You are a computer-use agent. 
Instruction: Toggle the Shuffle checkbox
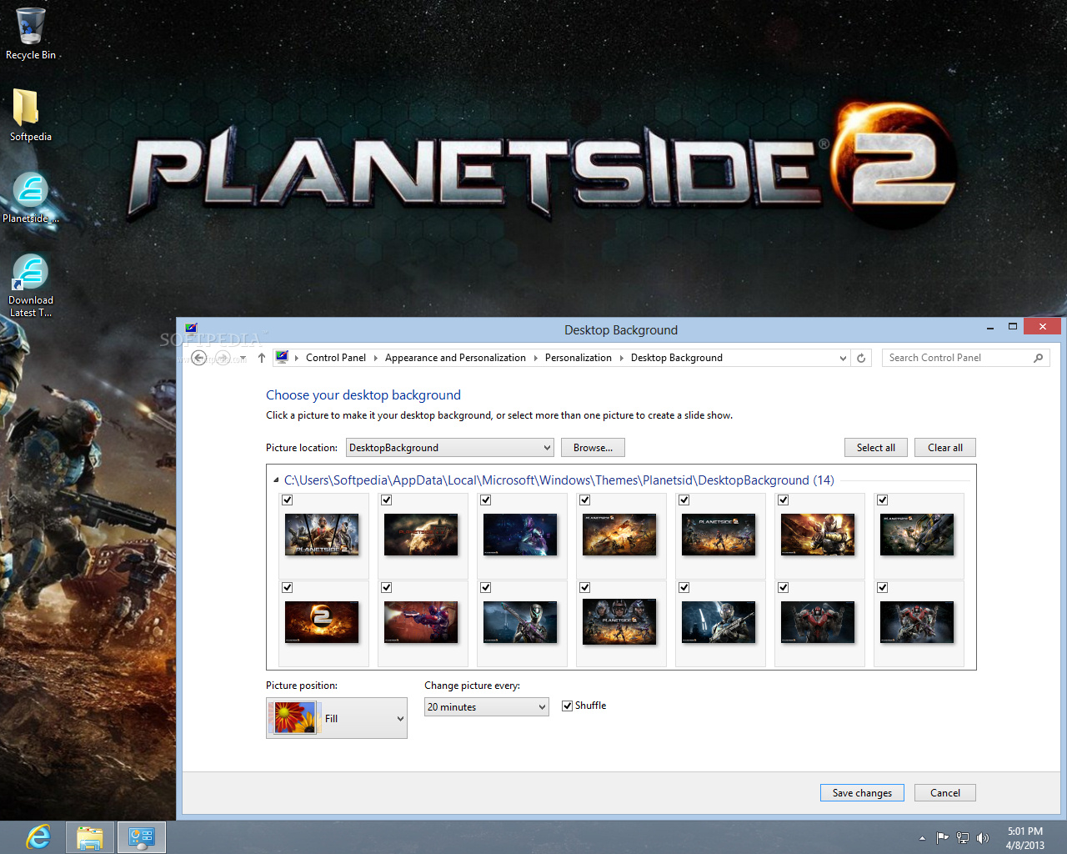point(567,706)
